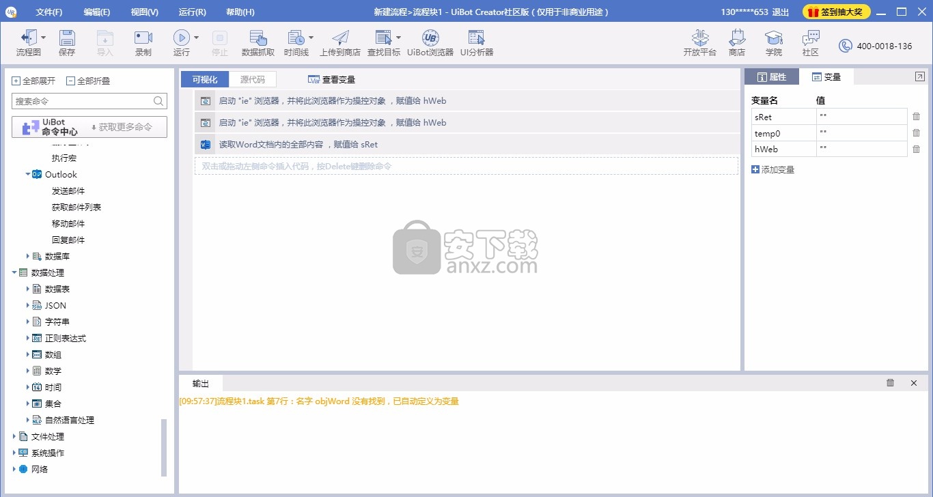Open the 商店 store icon
The width and height of the screenshot is (933, 497).
coord(737,38)
